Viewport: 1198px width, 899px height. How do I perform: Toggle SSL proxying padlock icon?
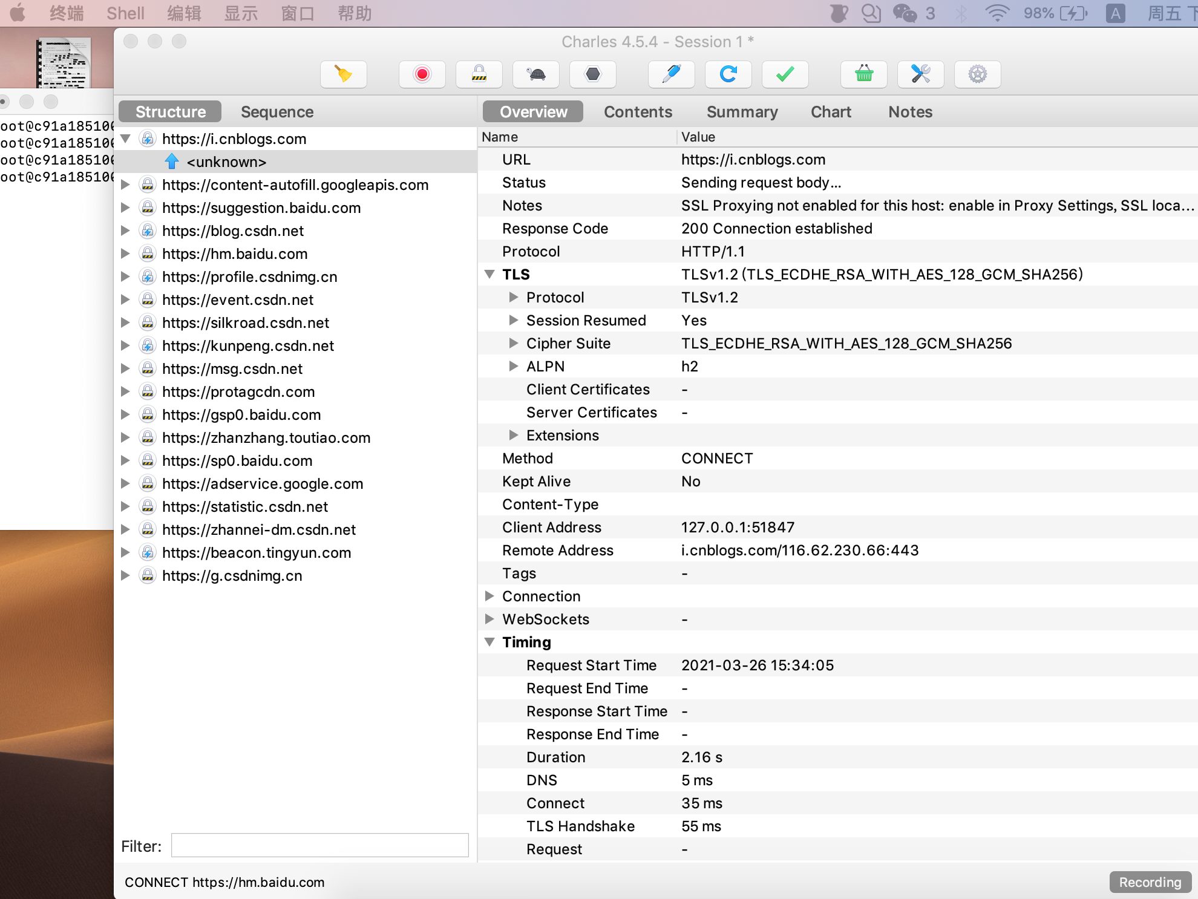tap(479, 74)
